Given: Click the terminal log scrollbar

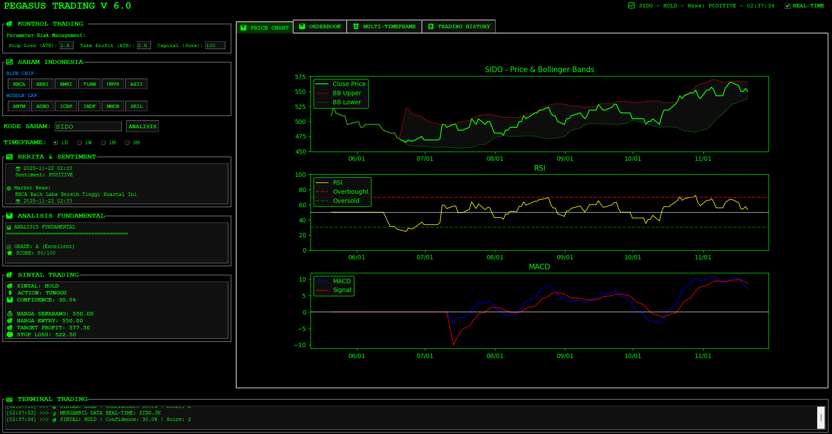Looking at the screenshot, I should click(x=821, y=417).
